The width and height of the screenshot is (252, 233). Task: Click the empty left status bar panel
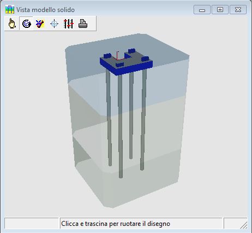[31, 223]
